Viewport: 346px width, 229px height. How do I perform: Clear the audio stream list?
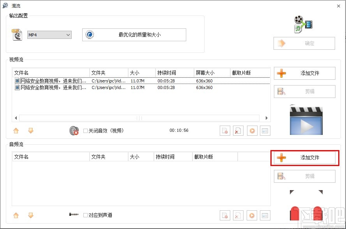click(x=238, y=215)
